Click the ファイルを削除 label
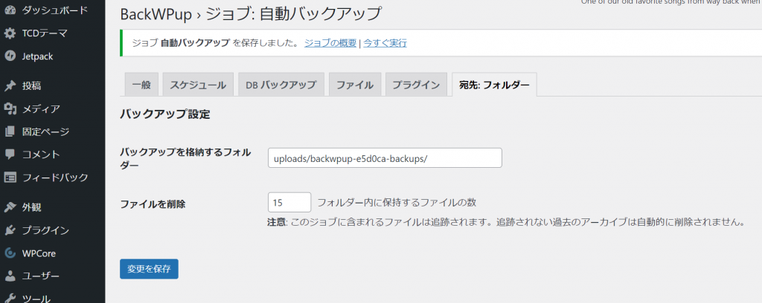The image size is (762, 303). click(153, 204)
